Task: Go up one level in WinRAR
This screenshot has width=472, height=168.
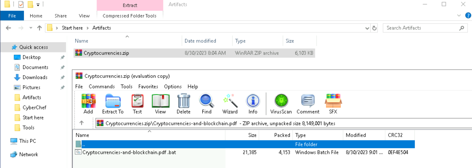Action: tap(82, 123)
